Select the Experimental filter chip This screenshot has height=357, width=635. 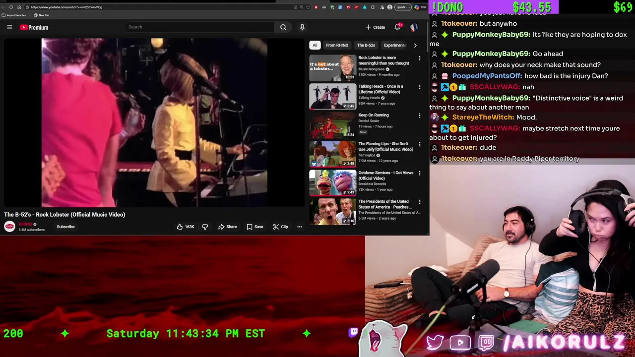[395, 45]
